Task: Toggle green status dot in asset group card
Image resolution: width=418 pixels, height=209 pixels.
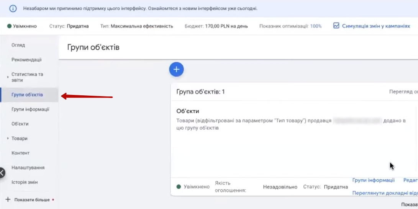Action: click(x=179, y=187)
